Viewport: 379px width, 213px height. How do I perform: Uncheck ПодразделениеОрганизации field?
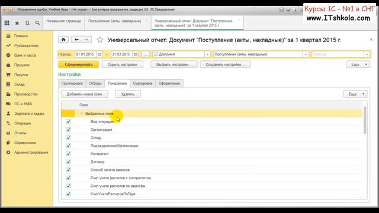(68, 146)
